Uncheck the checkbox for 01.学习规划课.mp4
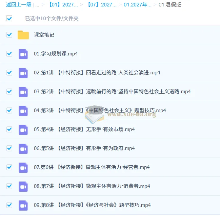 pos(9,54)
